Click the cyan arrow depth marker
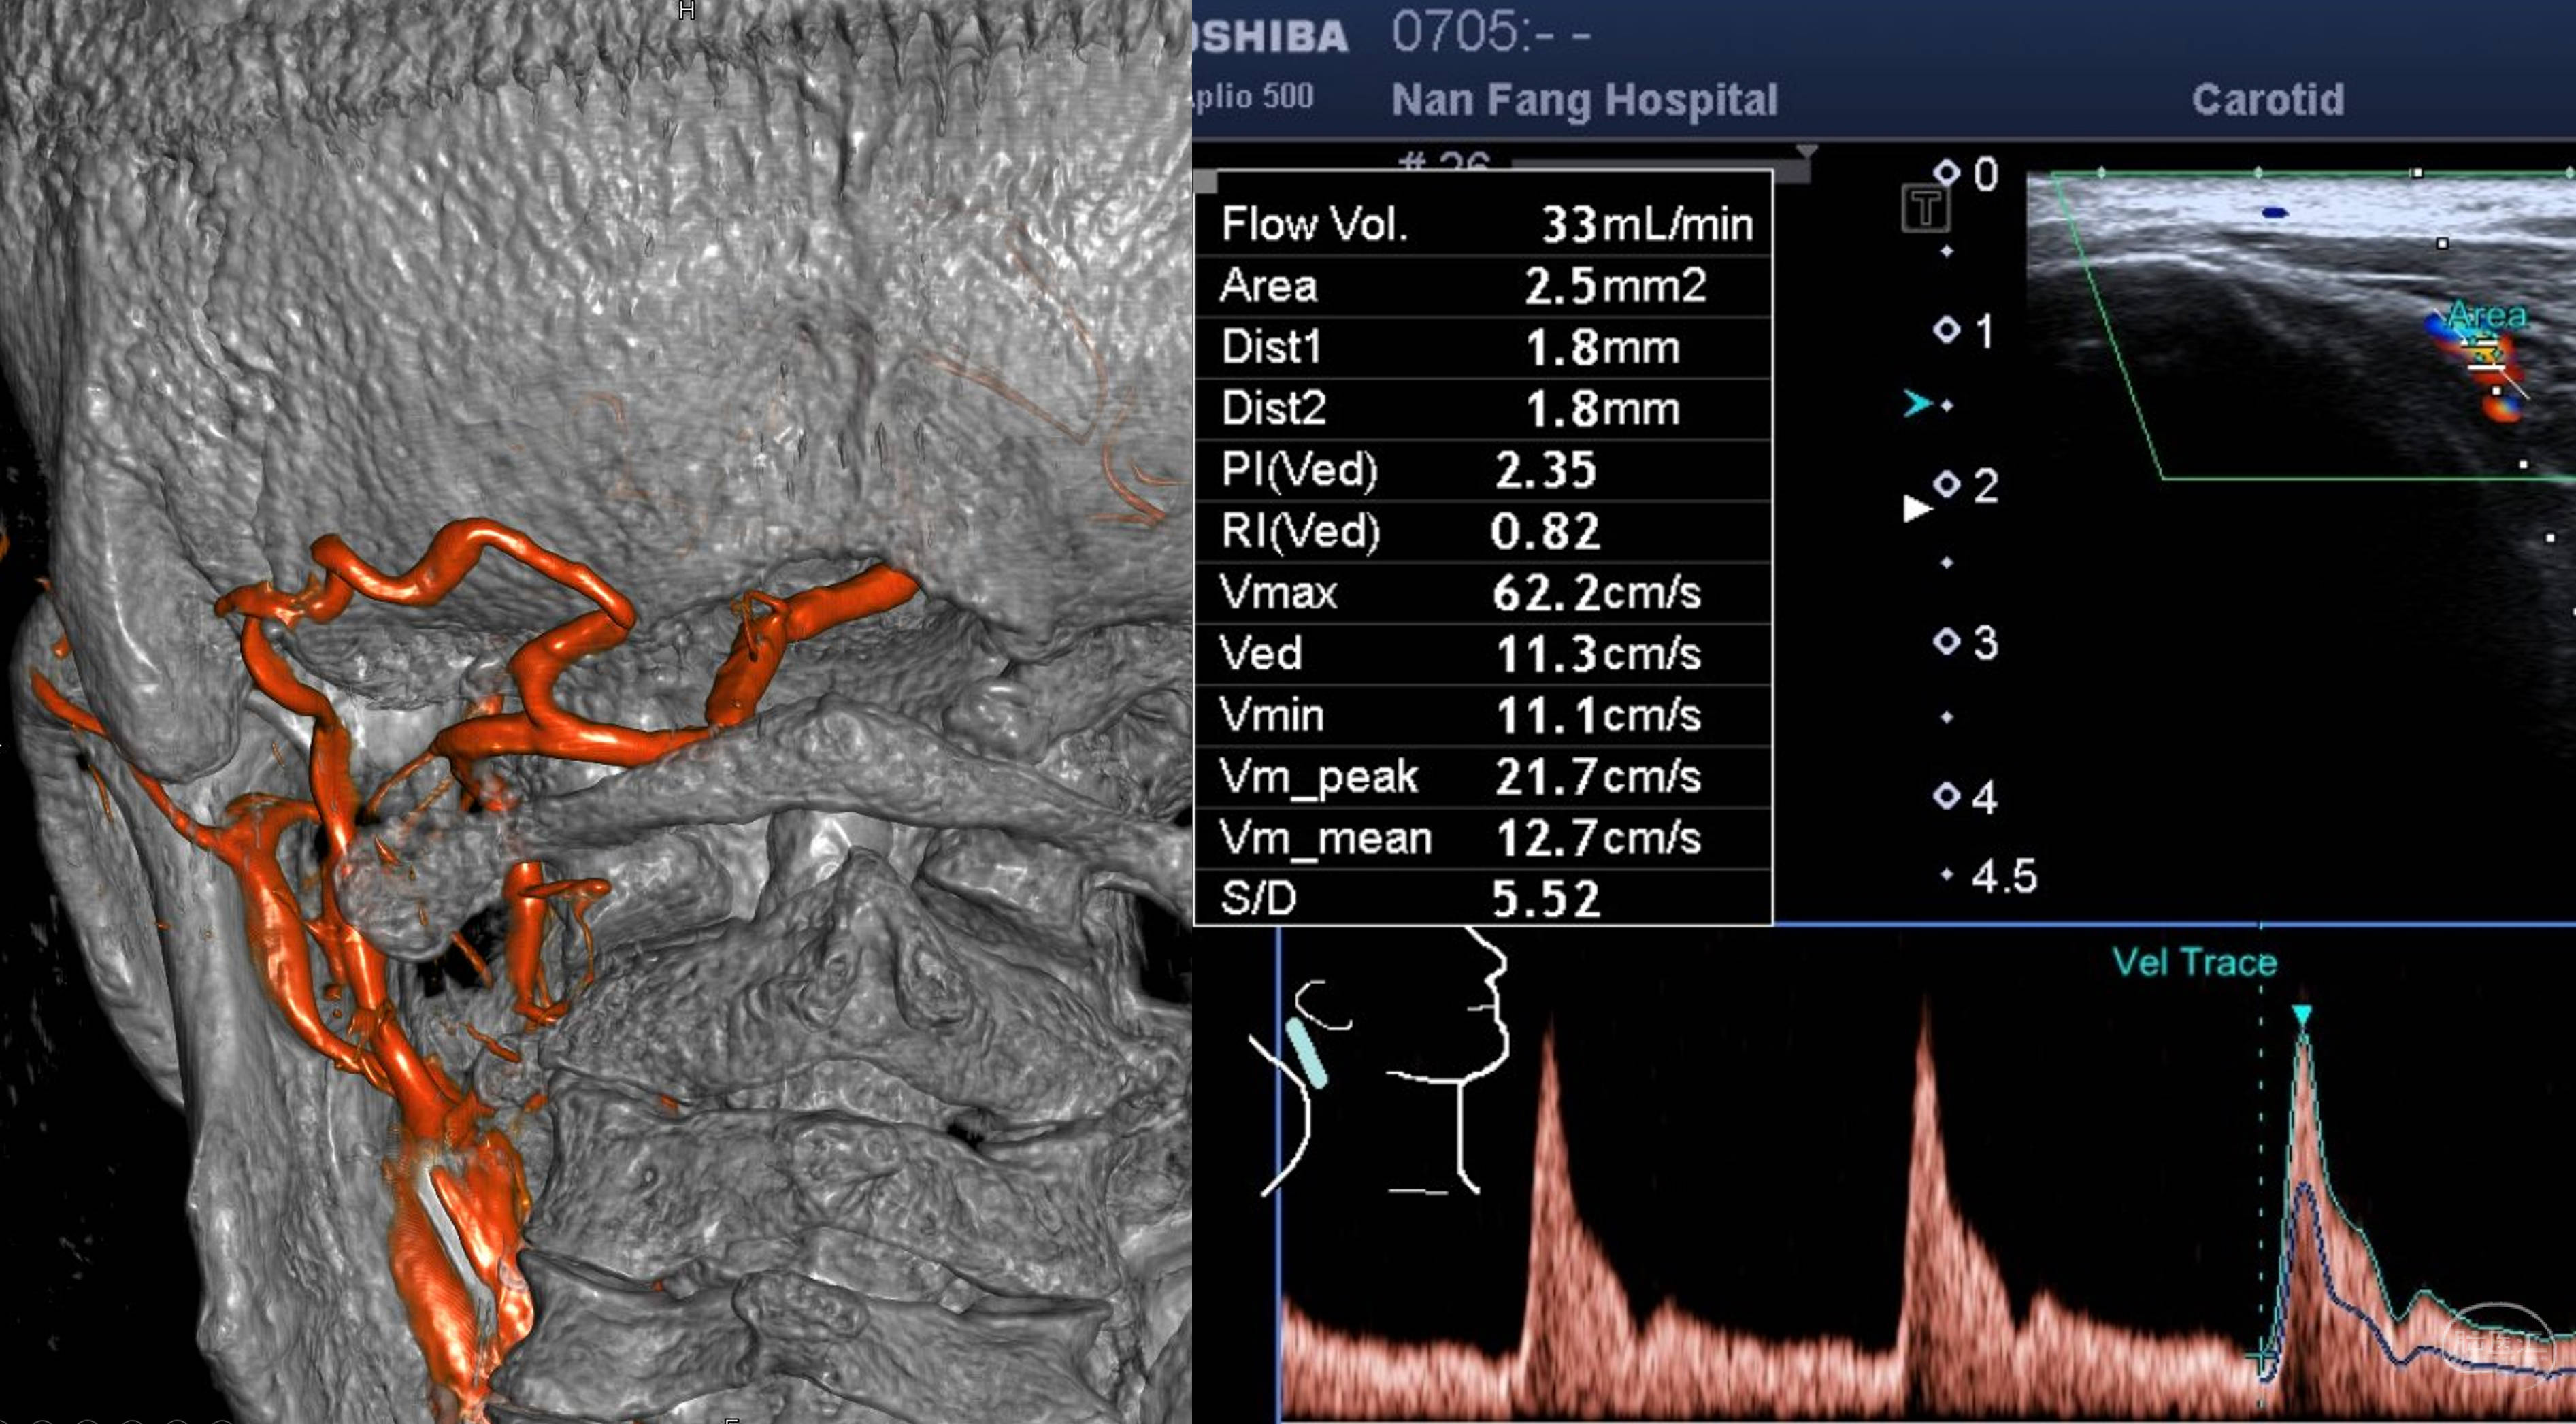The width and height of the screenshot is (2576, 1424). [1917, 403]
